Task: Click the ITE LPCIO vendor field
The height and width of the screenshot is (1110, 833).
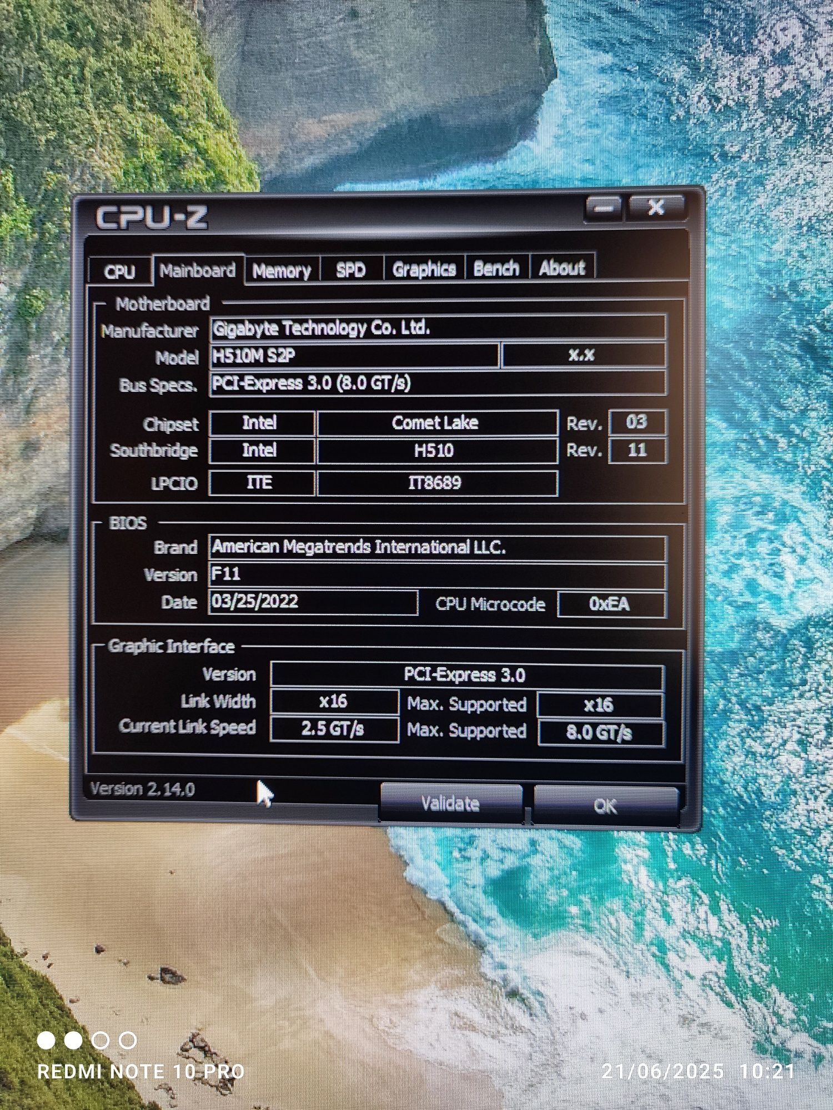Action: click(x=262, y=483)
